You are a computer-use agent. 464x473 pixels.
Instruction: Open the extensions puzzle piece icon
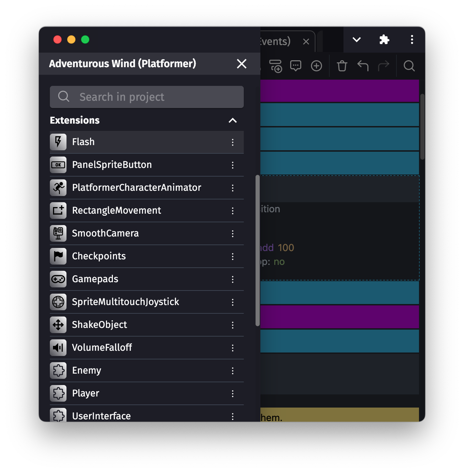pyautogui.click(x=384, y=40)
